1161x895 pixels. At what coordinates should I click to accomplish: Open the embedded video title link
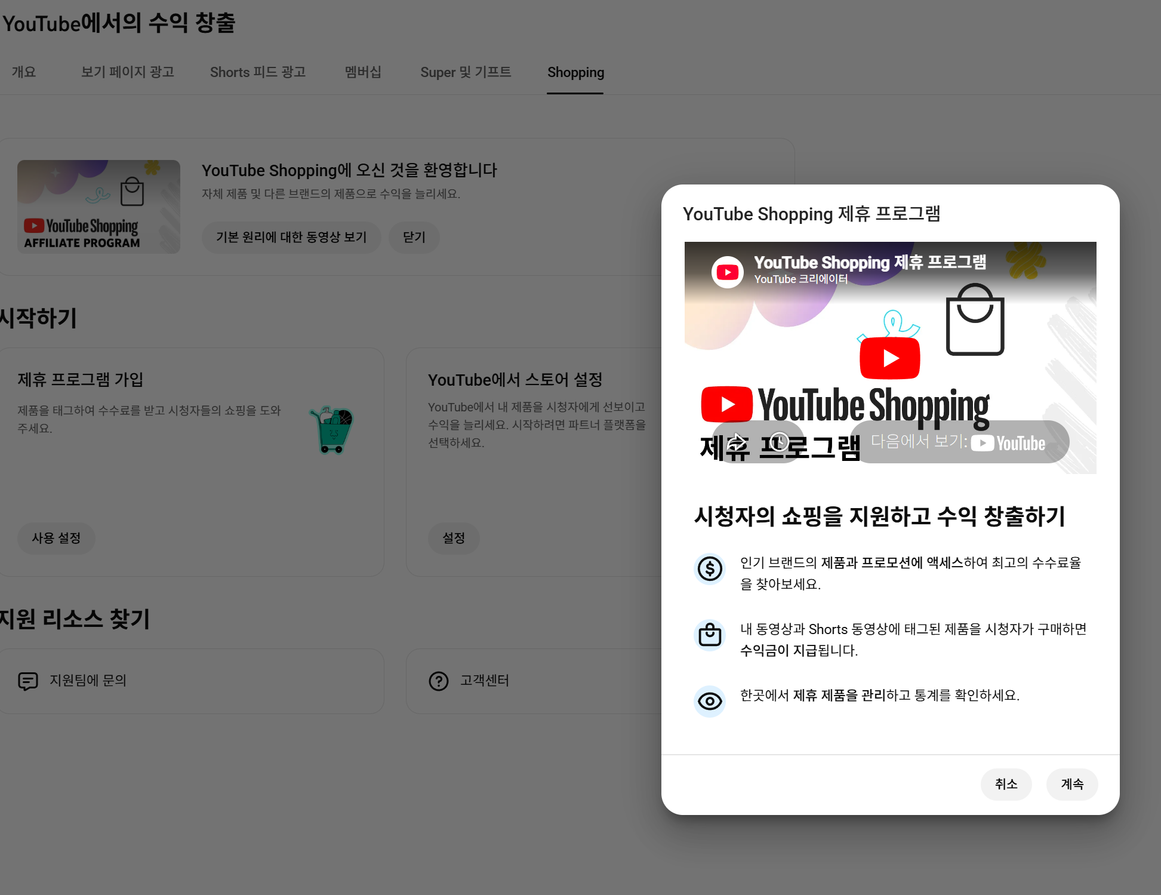click(869, 262)
